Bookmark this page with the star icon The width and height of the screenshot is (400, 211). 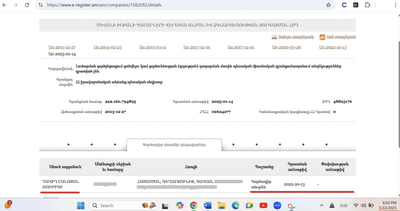[328, 5]
